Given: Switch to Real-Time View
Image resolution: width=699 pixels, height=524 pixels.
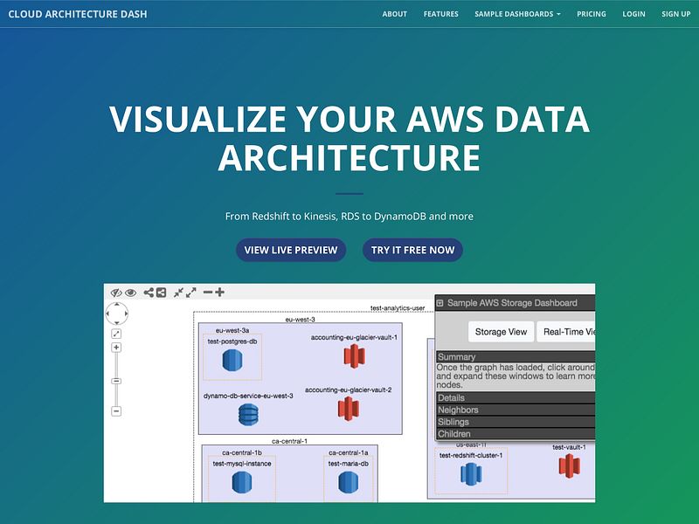Looking at the screenshot, I should click(566, 332).
